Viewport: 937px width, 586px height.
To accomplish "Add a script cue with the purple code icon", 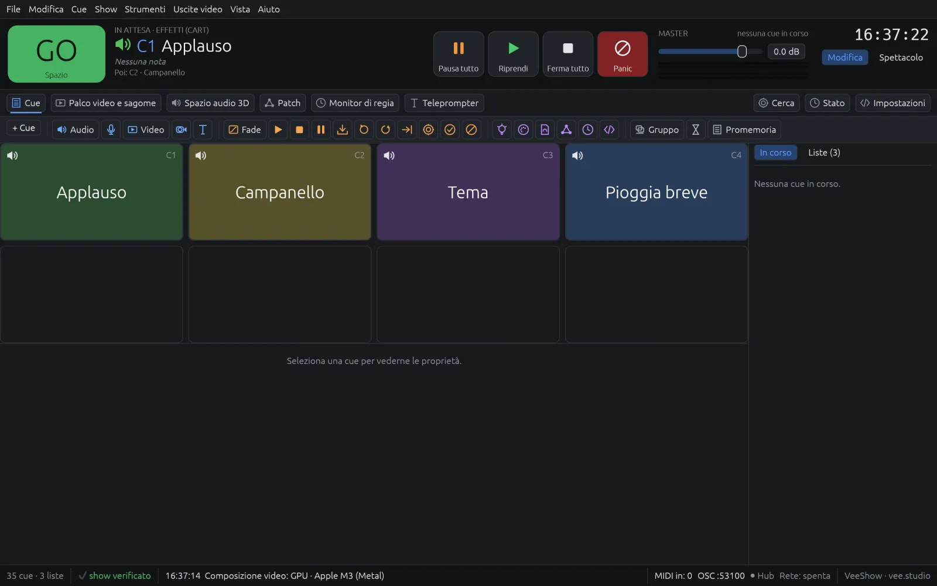I will pos(610,130).
